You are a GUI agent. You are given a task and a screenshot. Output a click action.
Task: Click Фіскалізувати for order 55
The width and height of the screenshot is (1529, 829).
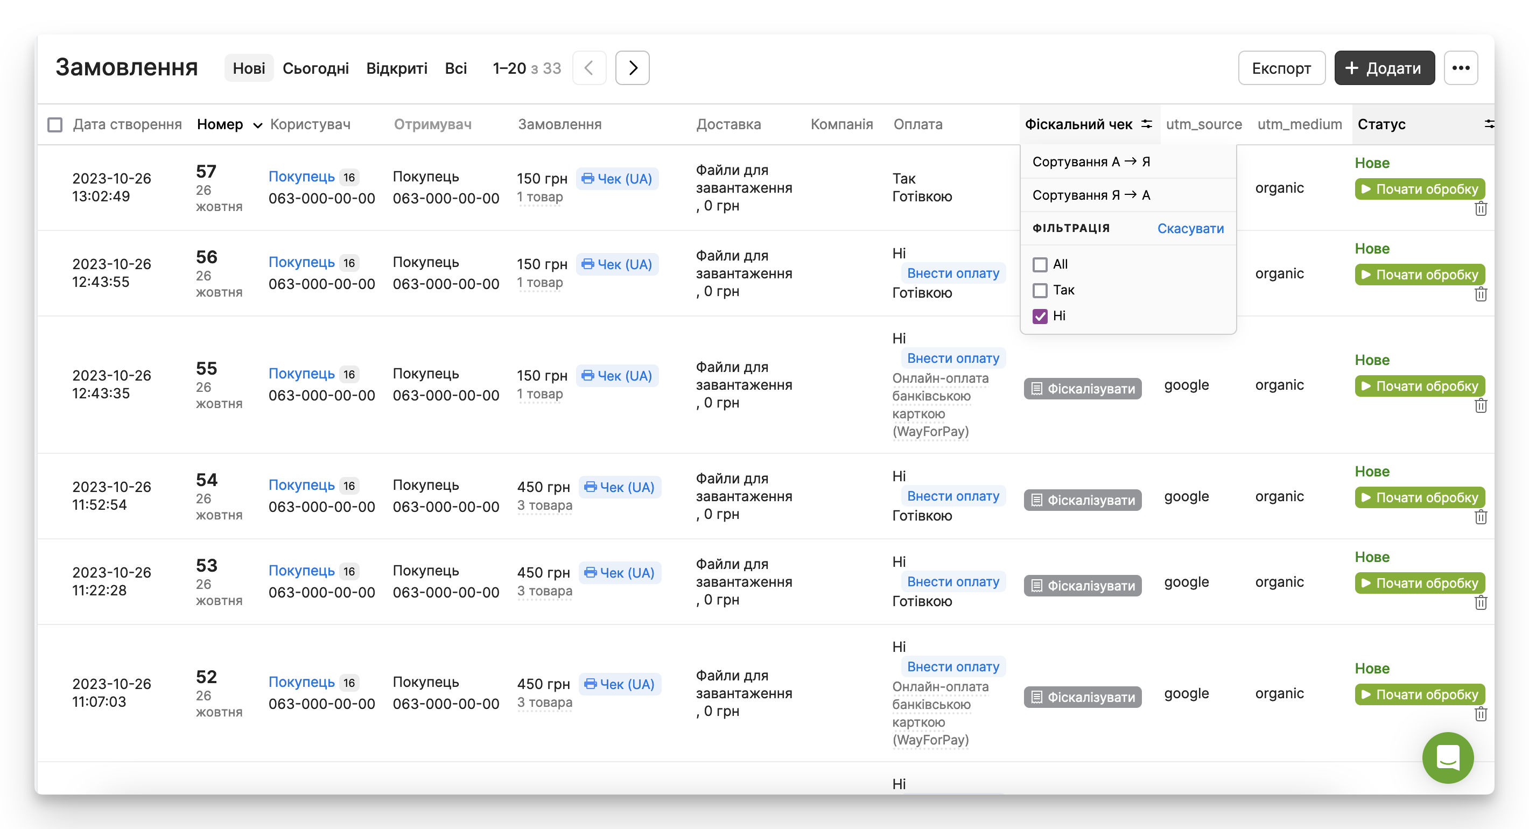[1082, 389]
